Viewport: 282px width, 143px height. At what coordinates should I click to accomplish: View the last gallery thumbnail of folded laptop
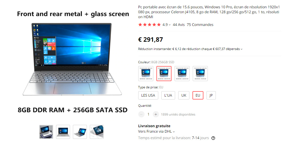point(97,132)
